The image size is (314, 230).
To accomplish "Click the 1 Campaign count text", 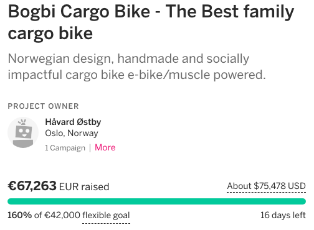I will tap(65, 148).
